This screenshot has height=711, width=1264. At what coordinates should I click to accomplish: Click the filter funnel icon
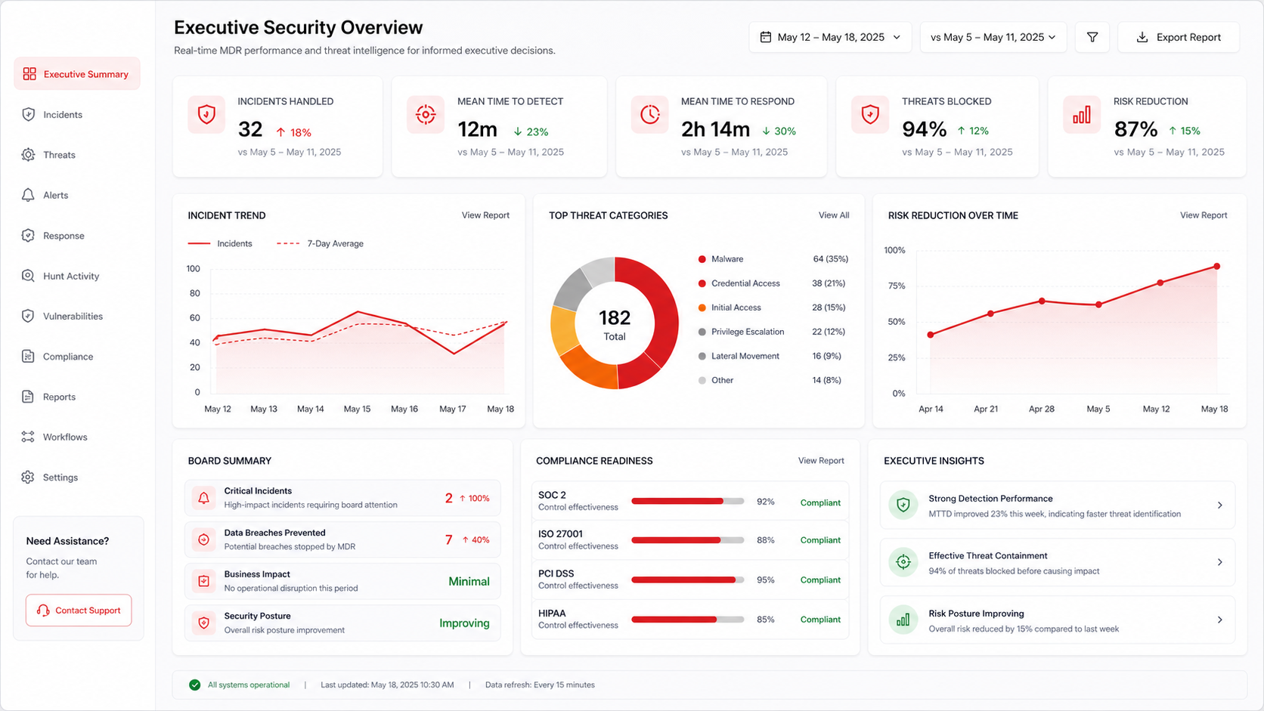pyautogui.click(x=1092, y=37)
